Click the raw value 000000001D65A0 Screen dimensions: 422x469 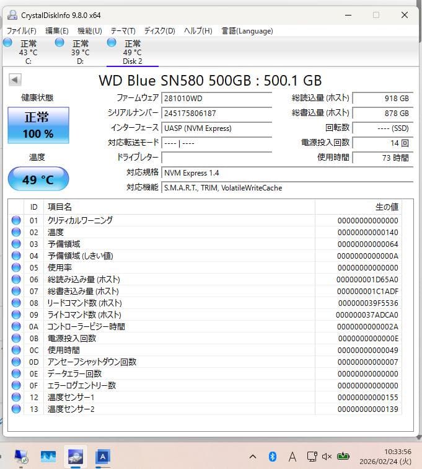point(367,280)
